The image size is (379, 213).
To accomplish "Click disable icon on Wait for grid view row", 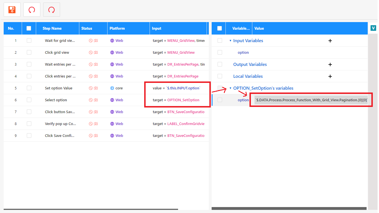I will (91, 41).
